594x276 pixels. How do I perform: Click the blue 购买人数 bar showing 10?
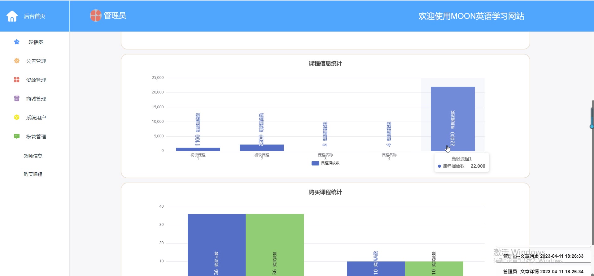[x=376, y=269]
